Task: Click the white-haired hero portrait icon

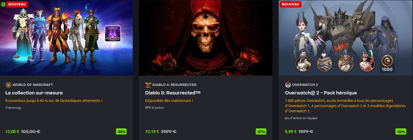Action: 303,63
